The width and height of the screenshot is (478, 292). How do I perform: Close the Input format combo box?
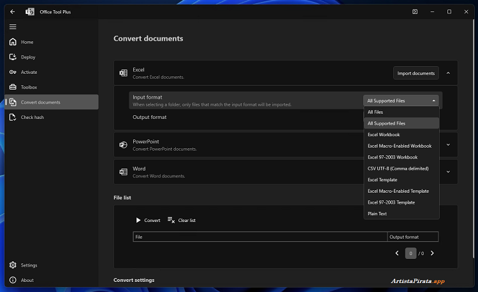pyautogui.click(x=401, y=101)
